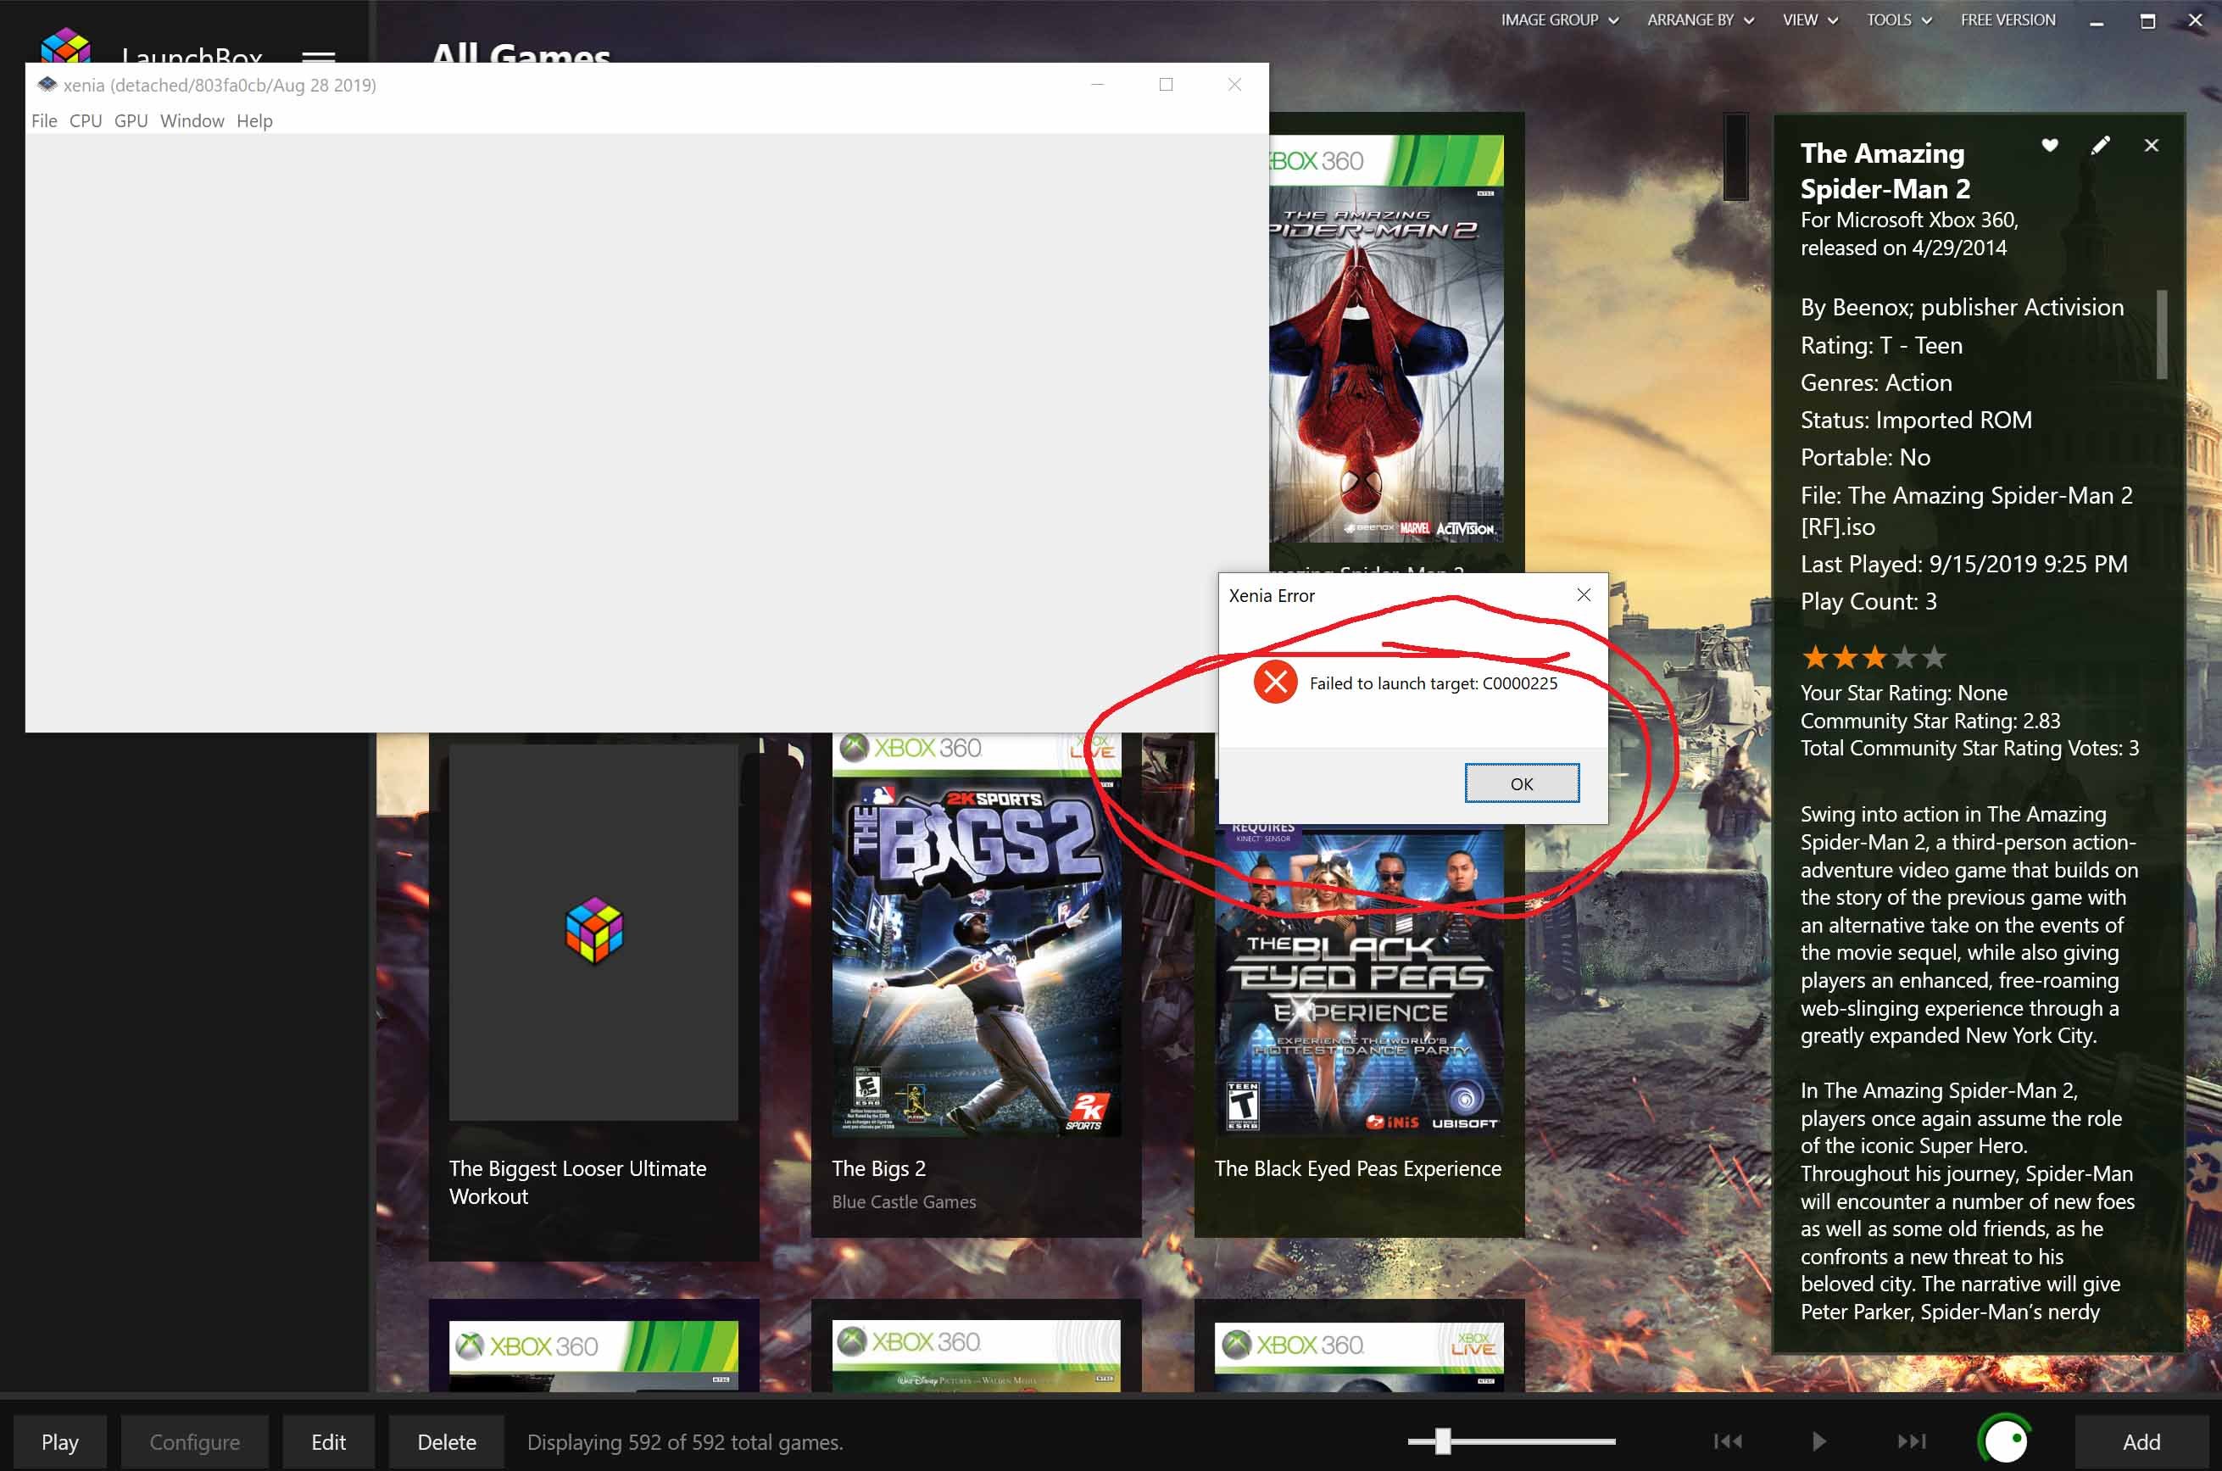The width and height of the screenshot is (2222, 1471).
Task: Open the Help menu in xenia
Action: point(254,121)
